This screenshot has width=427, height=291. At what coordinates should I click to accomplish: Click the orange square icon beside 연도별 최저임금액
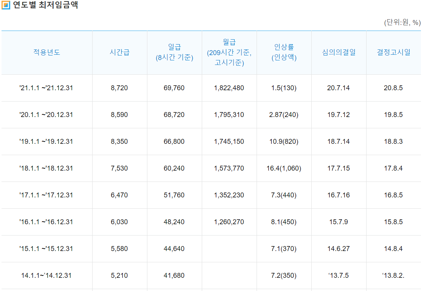(6, 5)
